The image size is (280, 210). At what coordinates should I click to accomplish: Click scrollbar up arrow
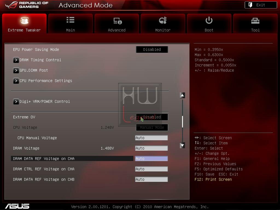pos(182,95)
